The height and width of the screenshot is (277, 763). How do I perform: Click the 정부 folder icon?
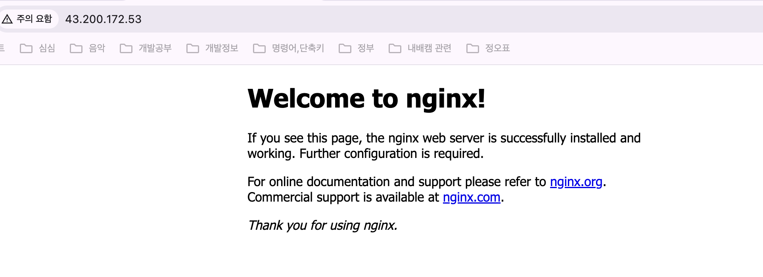(x=345, y=48)
